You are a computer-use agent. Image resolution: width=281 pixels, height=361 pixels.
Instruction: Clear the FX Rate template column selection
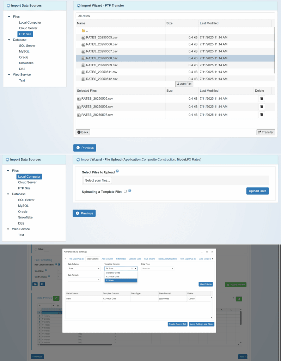click(x=132, y=269)
